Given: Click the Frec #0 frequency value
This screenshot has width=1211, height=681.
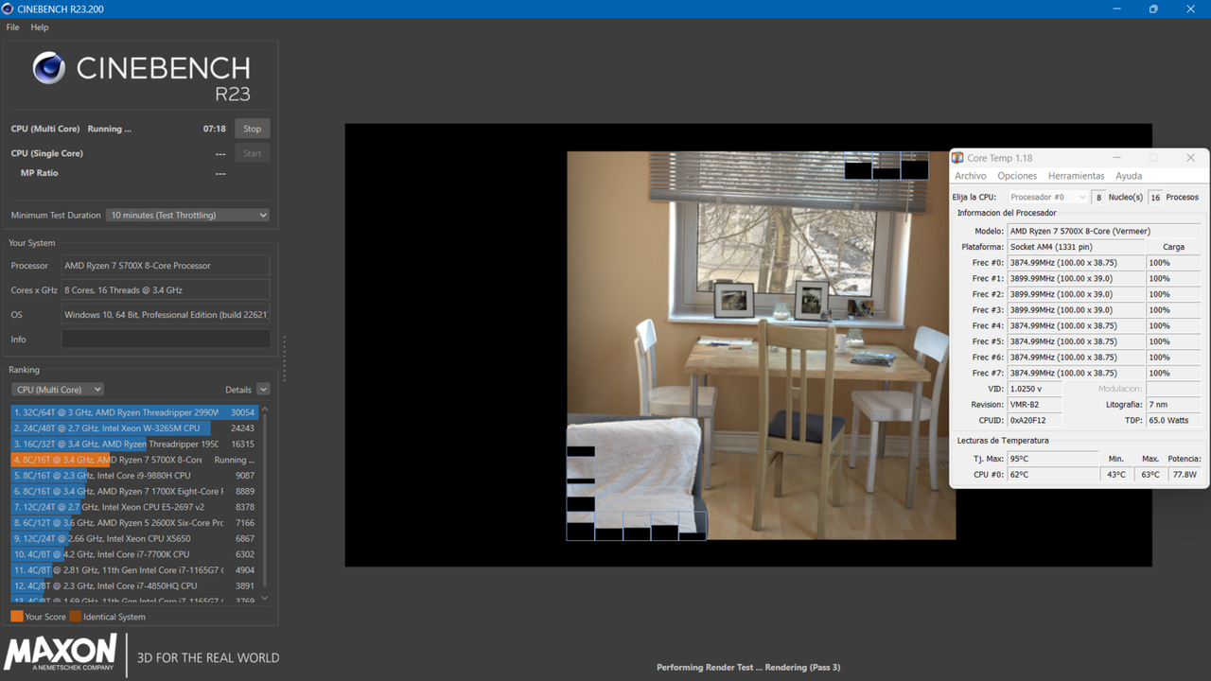Looking at the screenshot, I should [x=1077, y=263].
